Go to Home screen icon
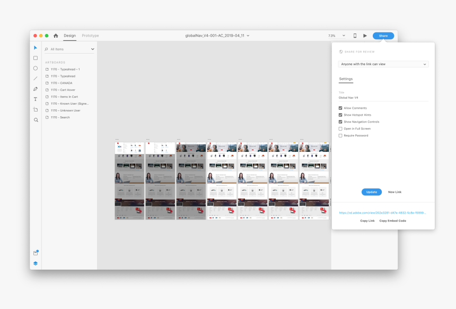 [56, 36]
